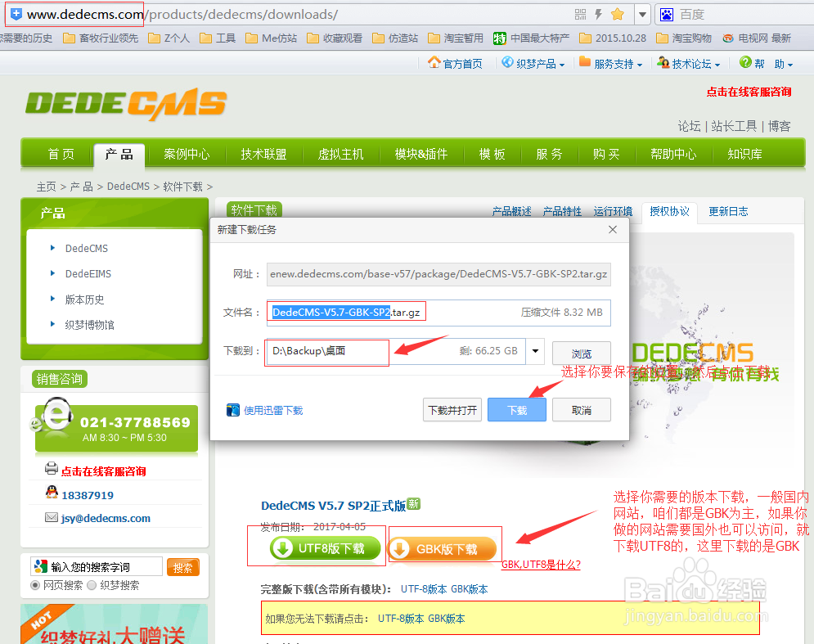Select the 模板 navigation tab
This screenshot has width=814, height=644.
tap(492, 154)
